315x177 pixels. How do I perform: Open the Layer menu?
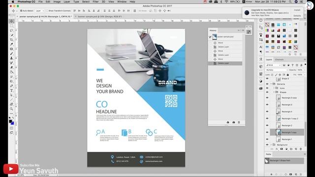tap(67, 1)
